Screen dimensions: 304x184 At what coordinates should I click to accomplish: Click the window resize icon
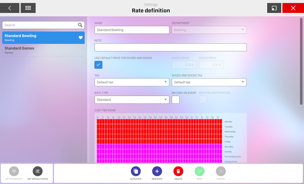[x=274, y=8]
